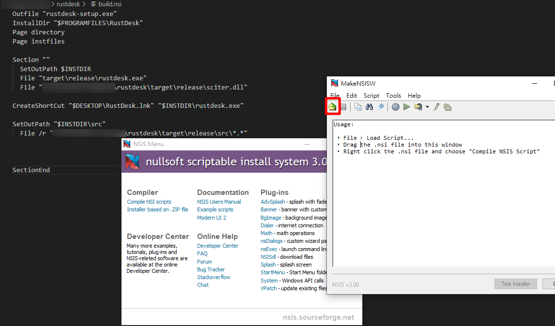Click the build.nsi breadcrumb in the editor
The width and height of the screenshot is (555, 326).
[110, 4]
